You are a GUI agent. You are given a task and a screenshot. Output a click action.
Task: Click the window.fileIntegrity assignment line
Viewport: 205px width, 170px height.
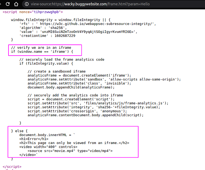(x=61, y=20)
